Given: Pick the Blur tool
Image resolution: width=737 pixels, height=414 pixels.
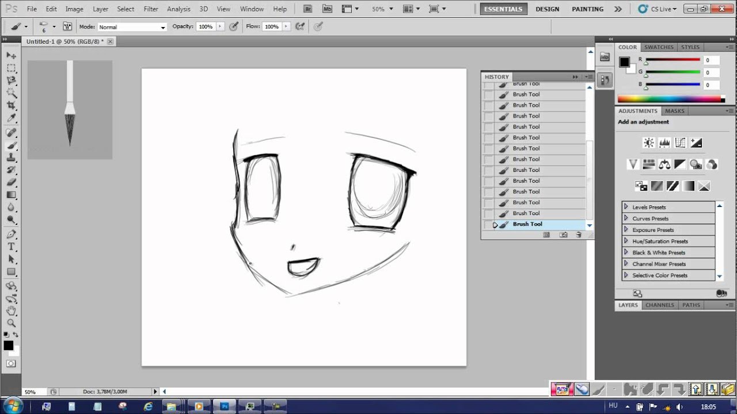Looking at the screenshot, I should point(11,207).
